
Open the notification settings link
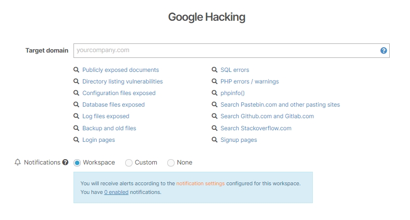click(x=200, y=183)
